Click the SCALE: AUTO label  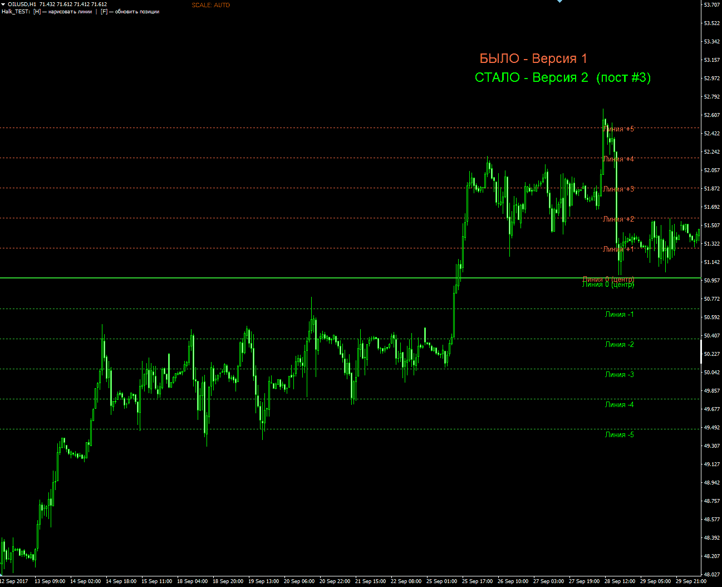pyautogui.click(x=210, y=5)
